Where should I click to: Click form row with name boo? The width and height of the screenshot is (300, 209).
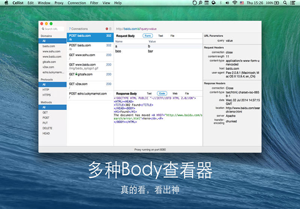pyautogui.click(x=158, y=51)
